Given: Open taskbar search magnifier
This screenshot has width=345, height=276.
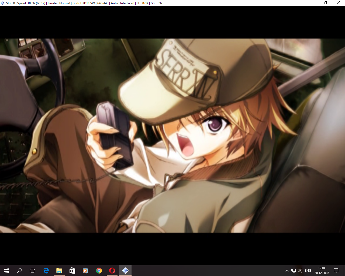Looking at the screenshot, I should pyautogui.click(x=19, y=271).
